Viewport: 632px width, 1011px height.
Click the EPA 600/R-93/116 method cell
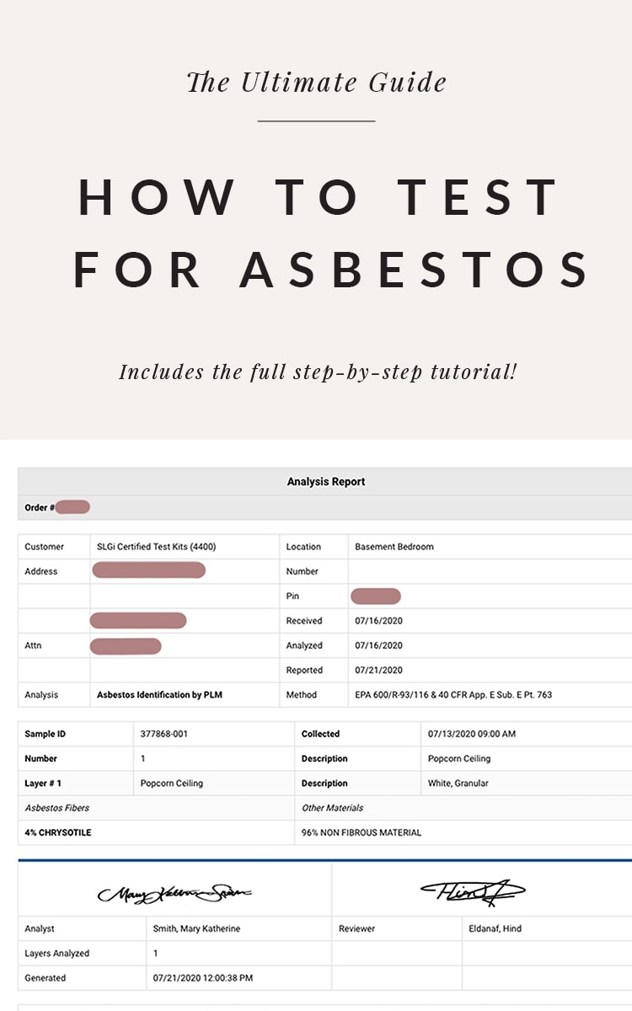[490, 695]
